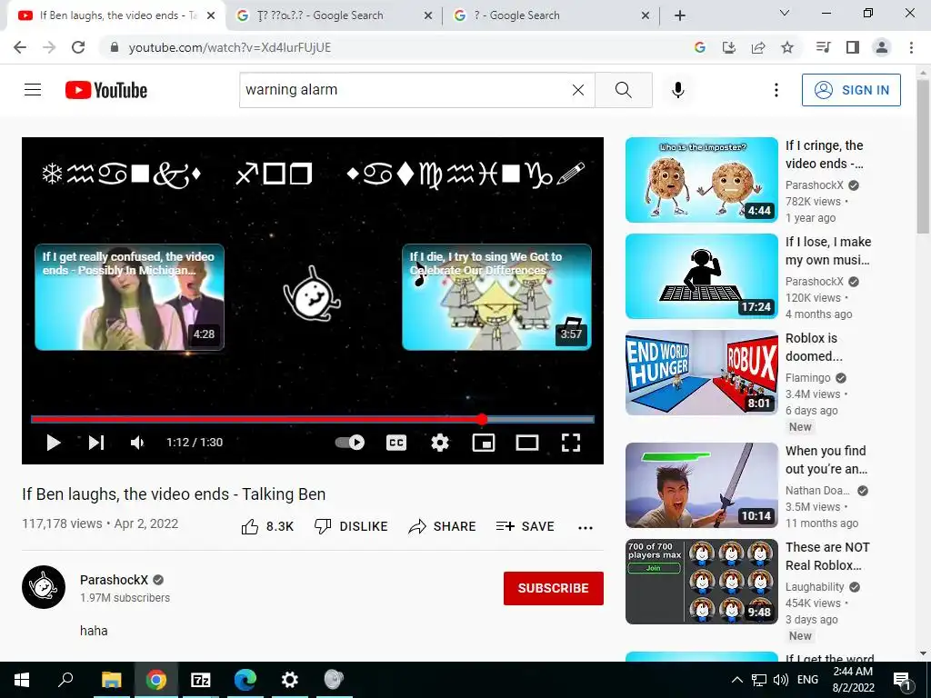Open more actions ellipsis below video
Viewport: 931px width, 698px height.
(x=586, y=527)
